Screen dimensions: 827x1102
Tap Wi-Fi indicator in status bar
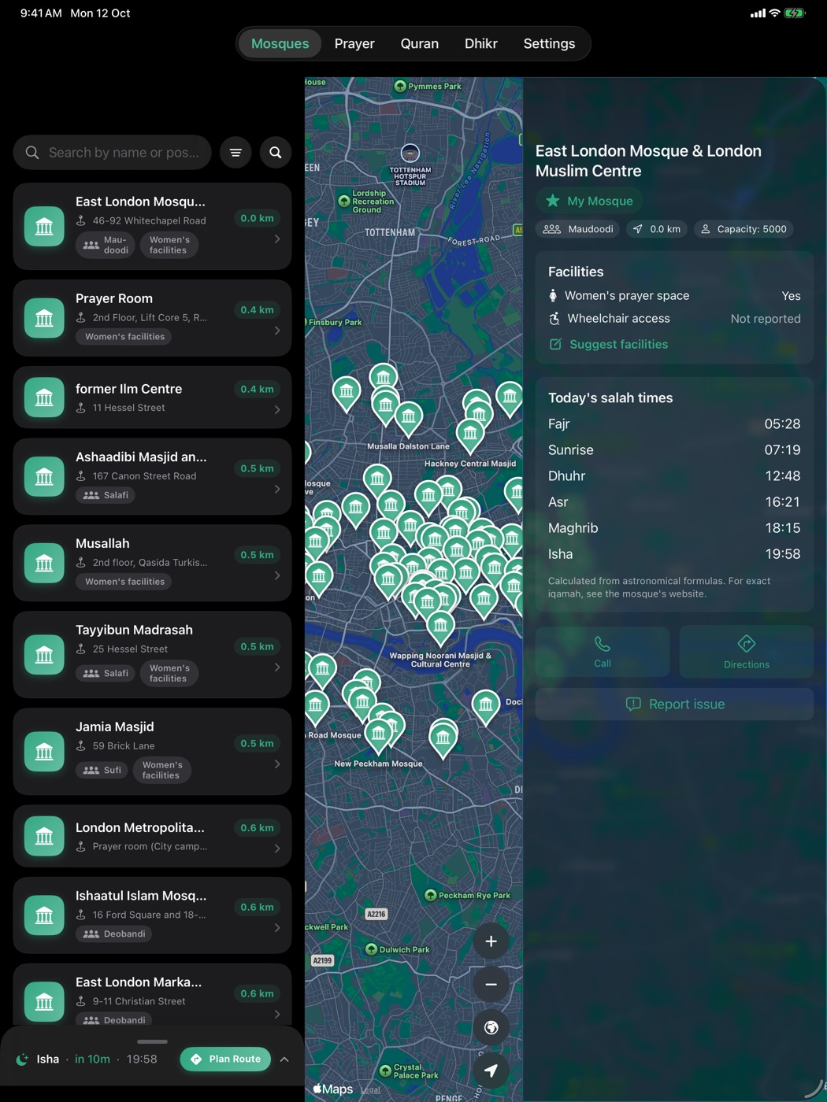point(774,13)
